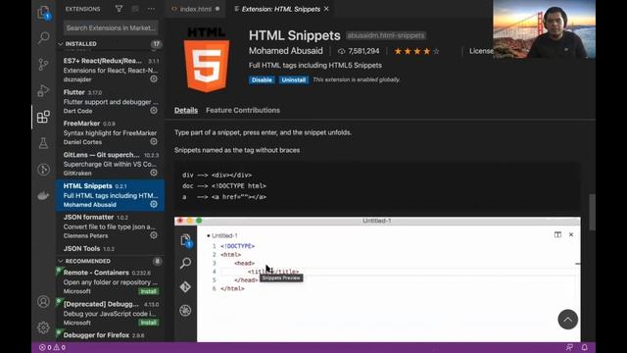Open the notifications bell in status bar
This screenshot has width=627, height=353.
(x=585, y=347)
